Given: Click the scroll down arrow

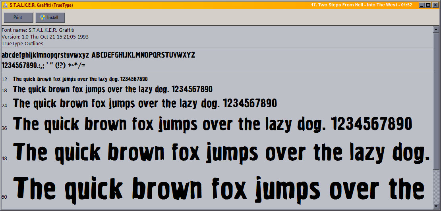Looking at the screenshot, I should click(x=436, y=207).
